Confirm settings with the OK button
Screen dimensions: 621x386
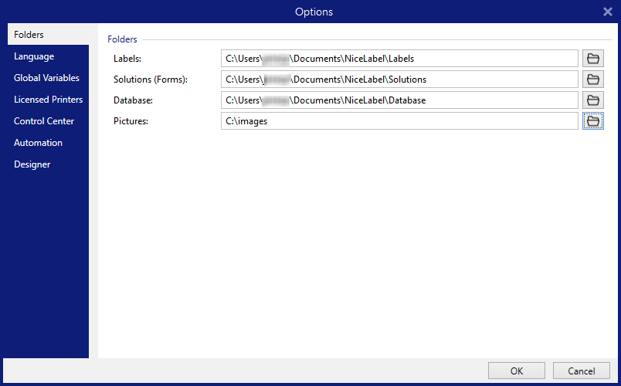click(x=516, y=371)
